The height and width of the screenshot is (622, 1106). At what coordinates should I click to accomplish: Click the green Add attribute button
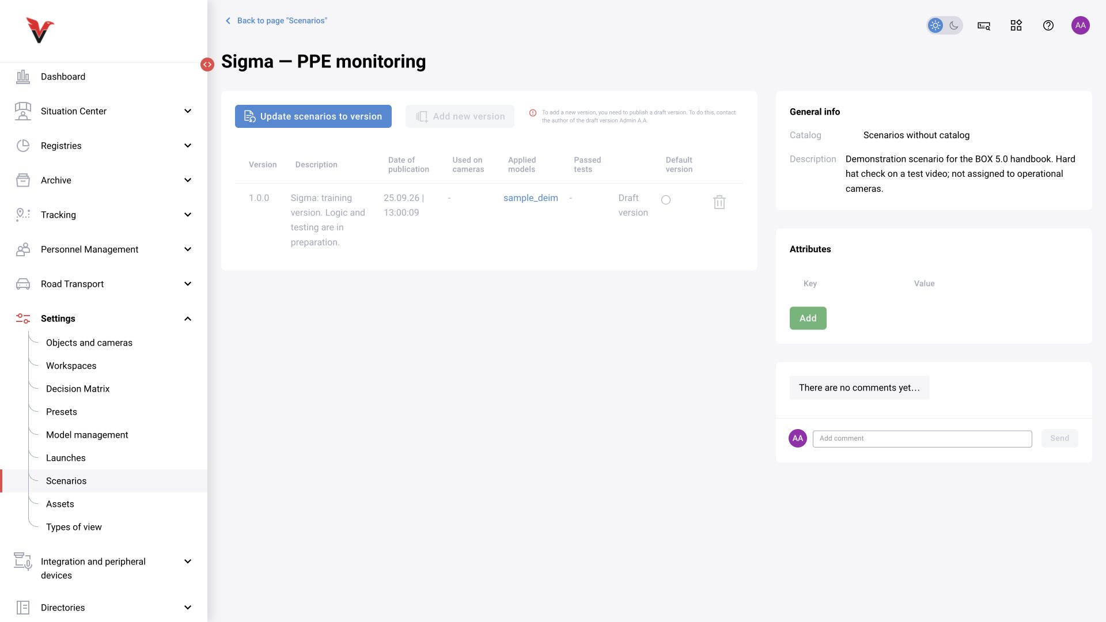point(808,318)
